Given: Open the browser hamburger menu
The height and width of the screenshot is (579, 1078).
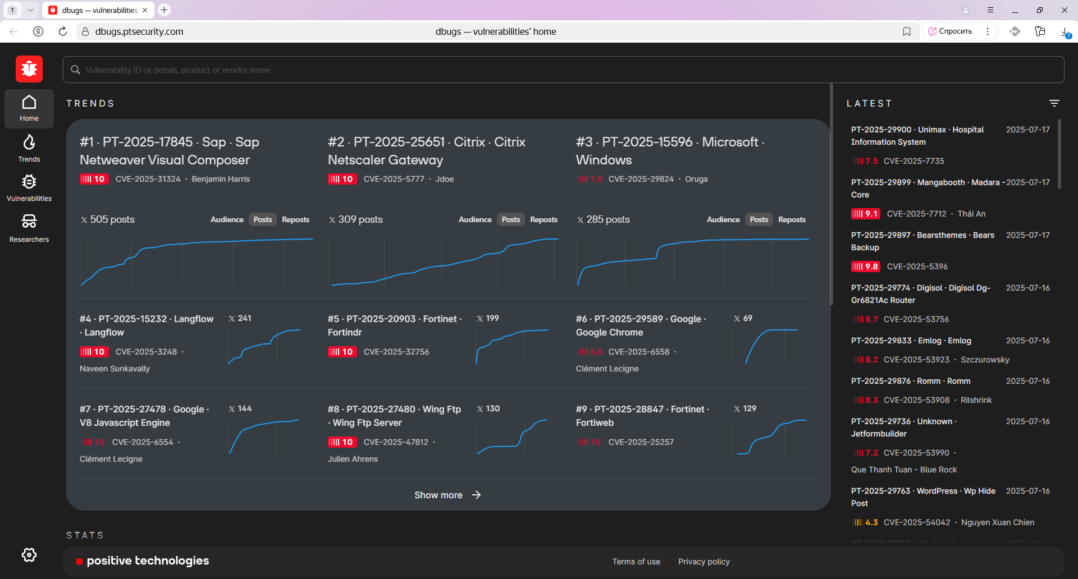Looking at the screenshot, I should (990, 10).
